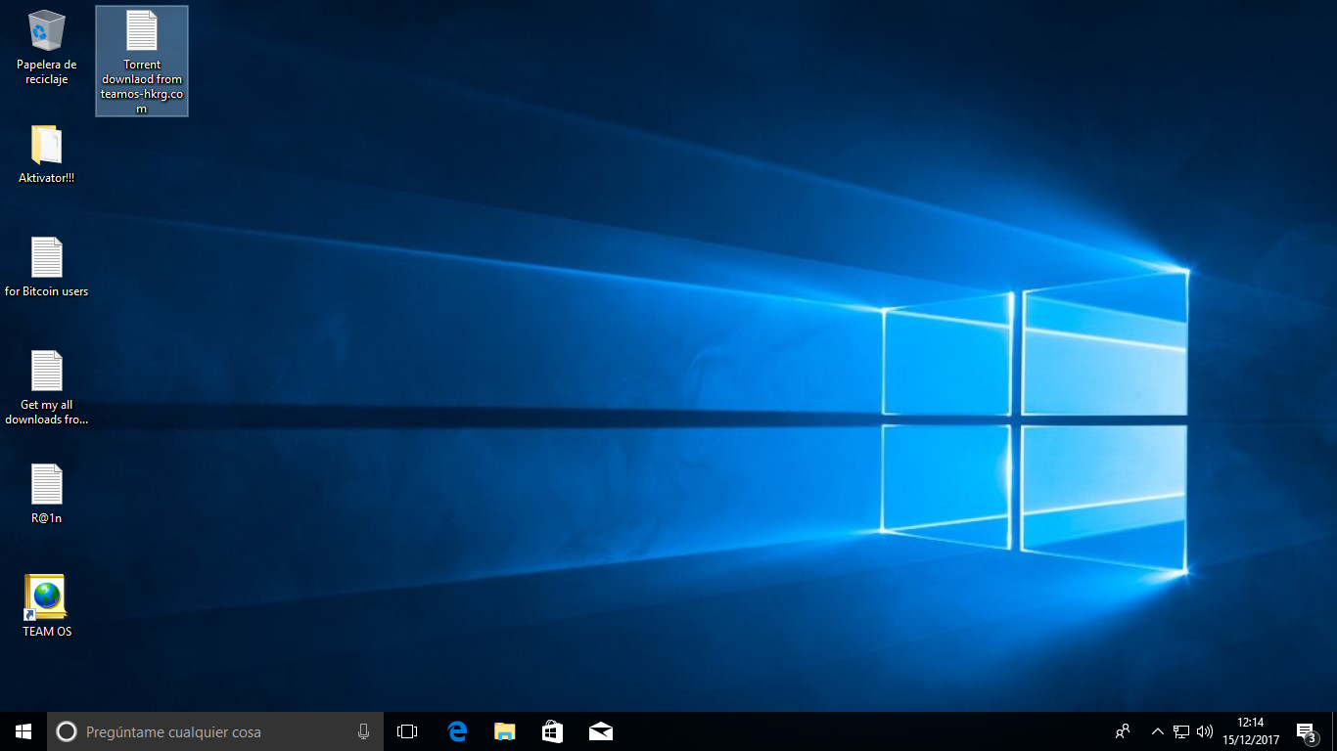Open the People icon in the tray
1337x751 pixels.
coord(1123,731)
